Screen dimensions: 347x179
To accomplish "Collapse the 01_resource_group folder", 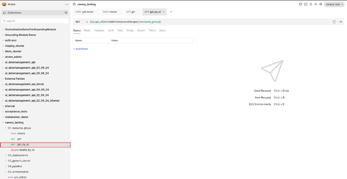I will click(x=6, y=128).
